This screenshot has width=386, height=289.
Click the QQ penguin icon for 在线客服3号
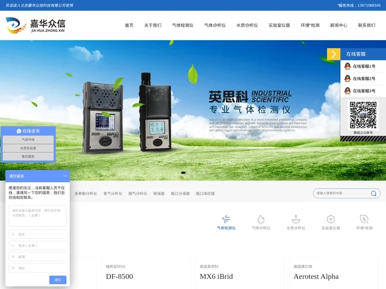coord(347,90)
